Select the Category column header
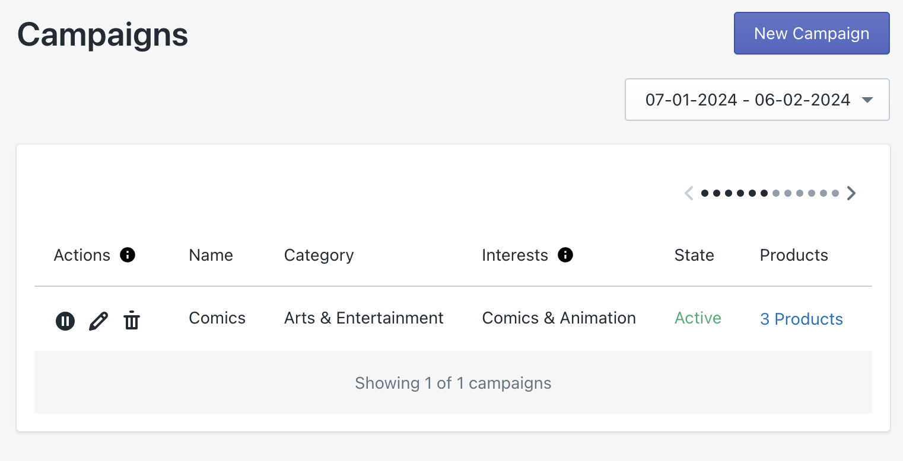The image size is (903, 461). point(319,255)
